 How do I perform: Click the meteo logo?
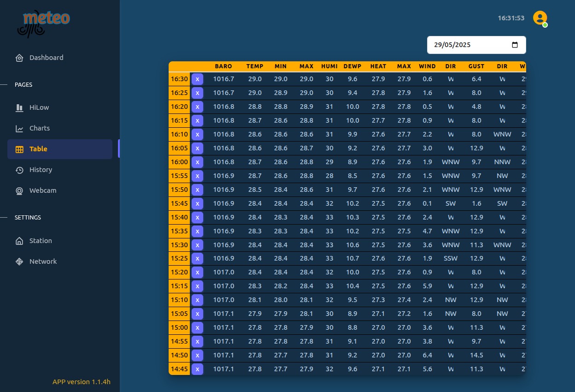point(43,24)
